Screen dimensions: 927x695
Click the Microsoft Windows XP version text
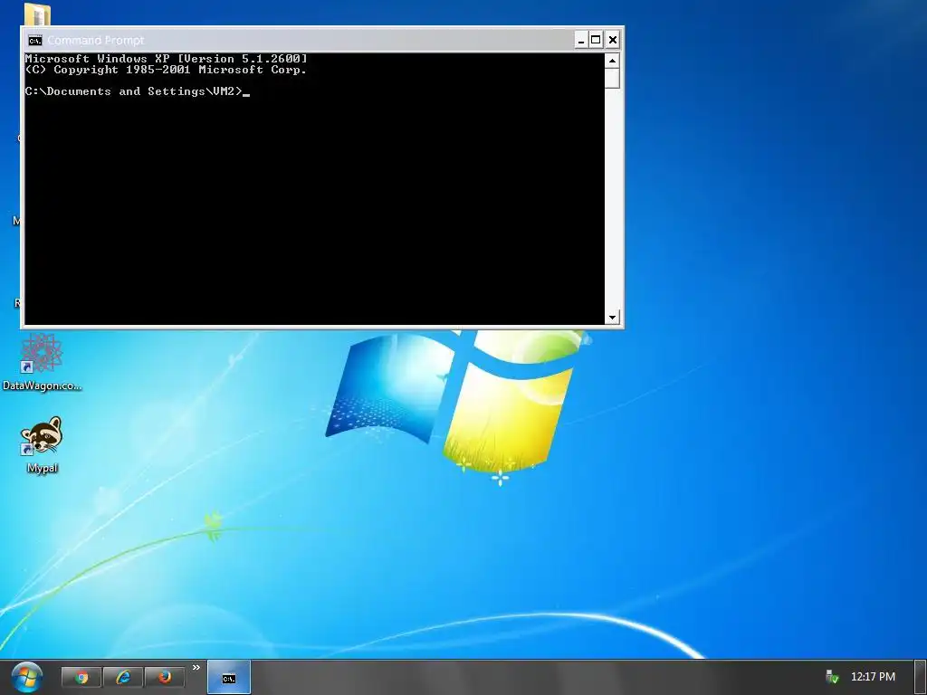click(167, 59)
